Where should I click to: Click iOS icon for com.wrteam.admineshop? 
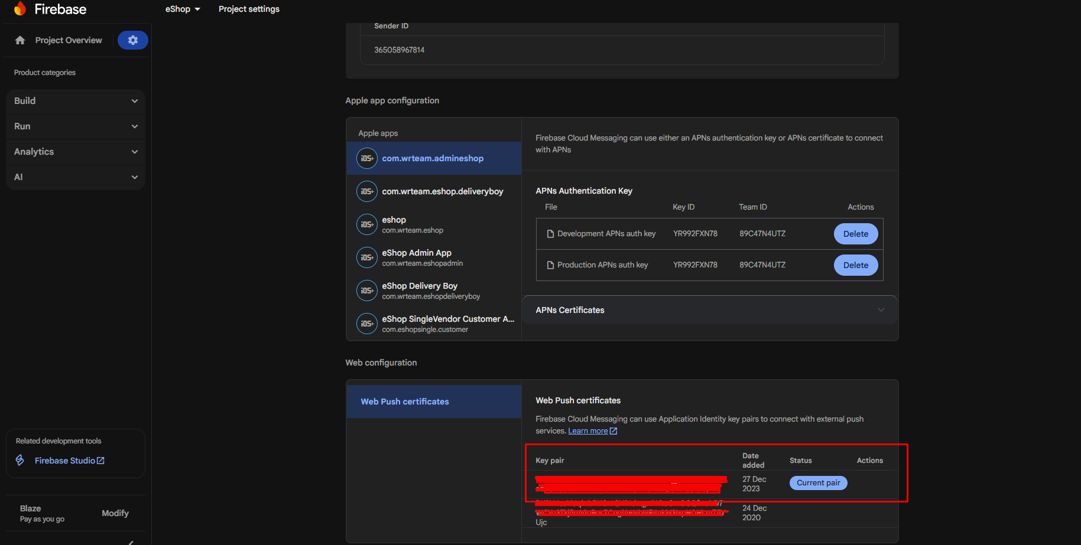click(x=367, y=158)
